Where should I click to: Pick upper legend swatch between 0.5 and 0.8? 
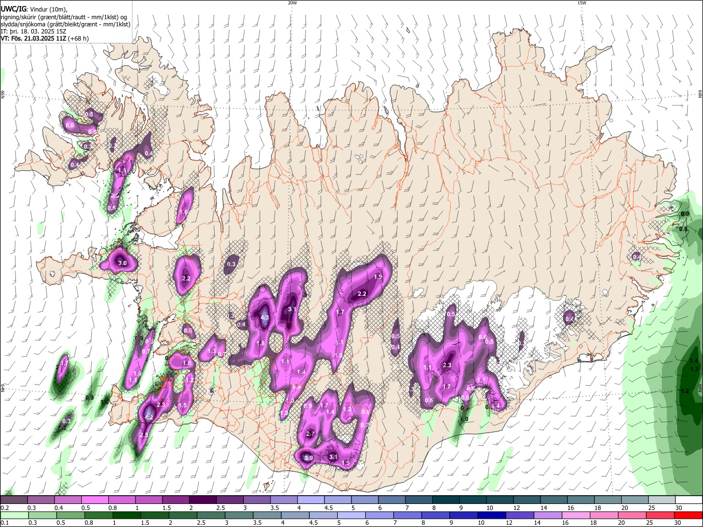[x=94, y=500]
